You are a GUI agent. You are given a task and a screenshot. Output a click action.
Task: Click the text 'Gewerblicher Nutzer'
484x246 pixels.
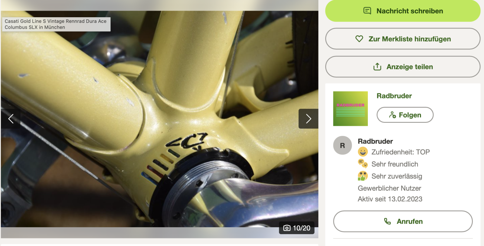(x=389, y=188)
